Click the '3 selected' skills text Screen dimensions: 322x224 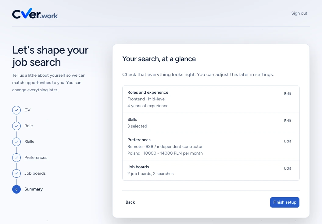pos(137,126)
